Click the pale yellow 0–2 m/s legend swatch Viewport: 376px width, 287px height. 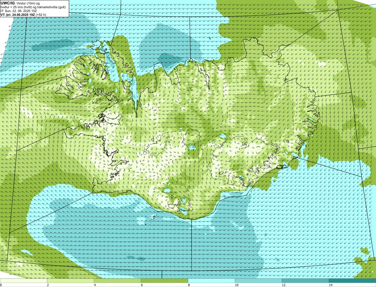point(23,281)
